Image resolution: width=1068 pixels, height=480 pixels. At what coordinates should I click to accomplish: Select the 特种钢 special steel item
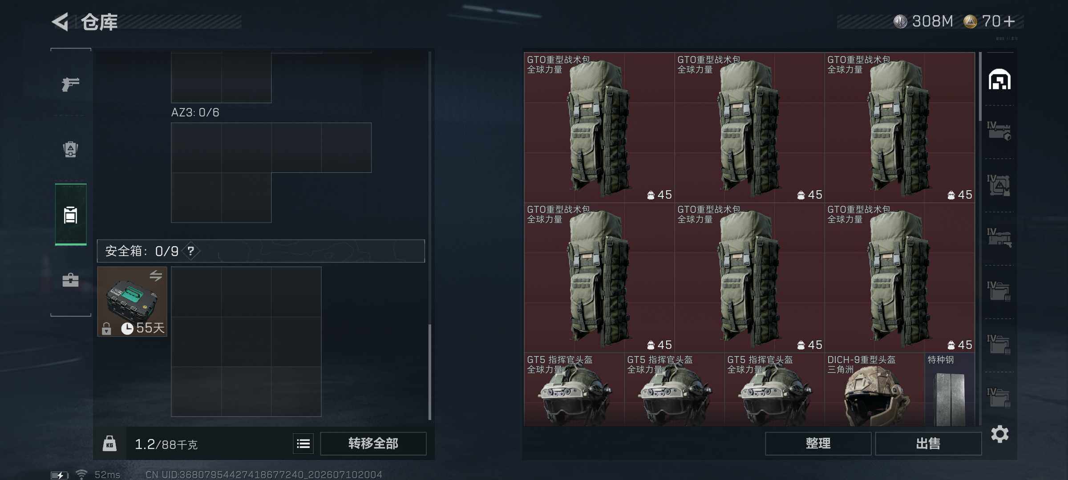pyautogui.click(x=950, y=390)
